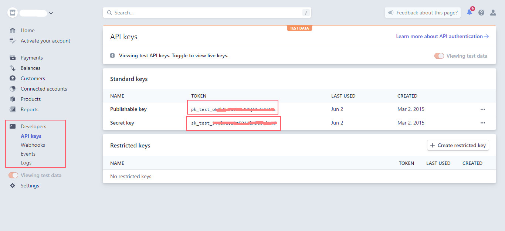
Task: Click the CREATED header in Standard keys
Action: 407,96
